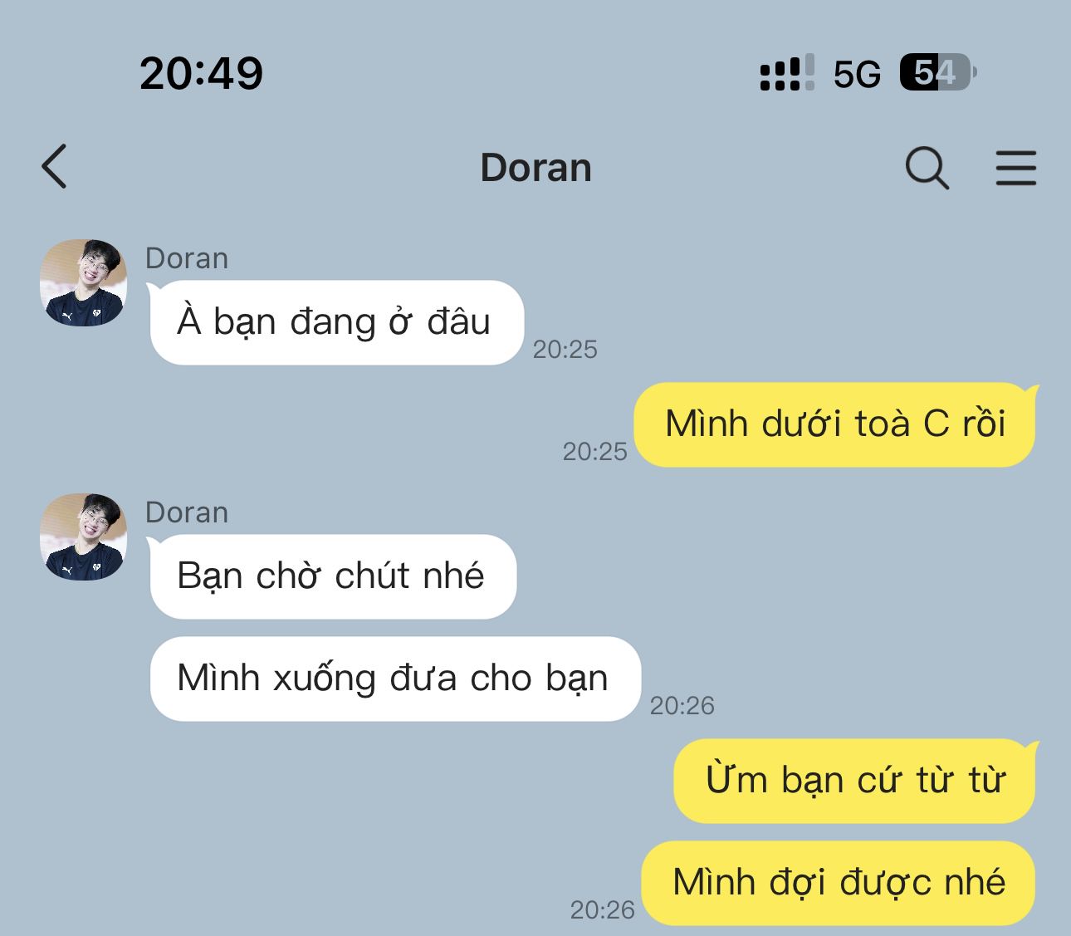
Task: Select the yellow bubble "Mình đợi được nhé"
Action: [x=839, y=883]
